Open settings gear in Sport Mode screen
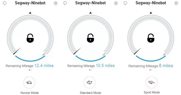 [176, 3]
